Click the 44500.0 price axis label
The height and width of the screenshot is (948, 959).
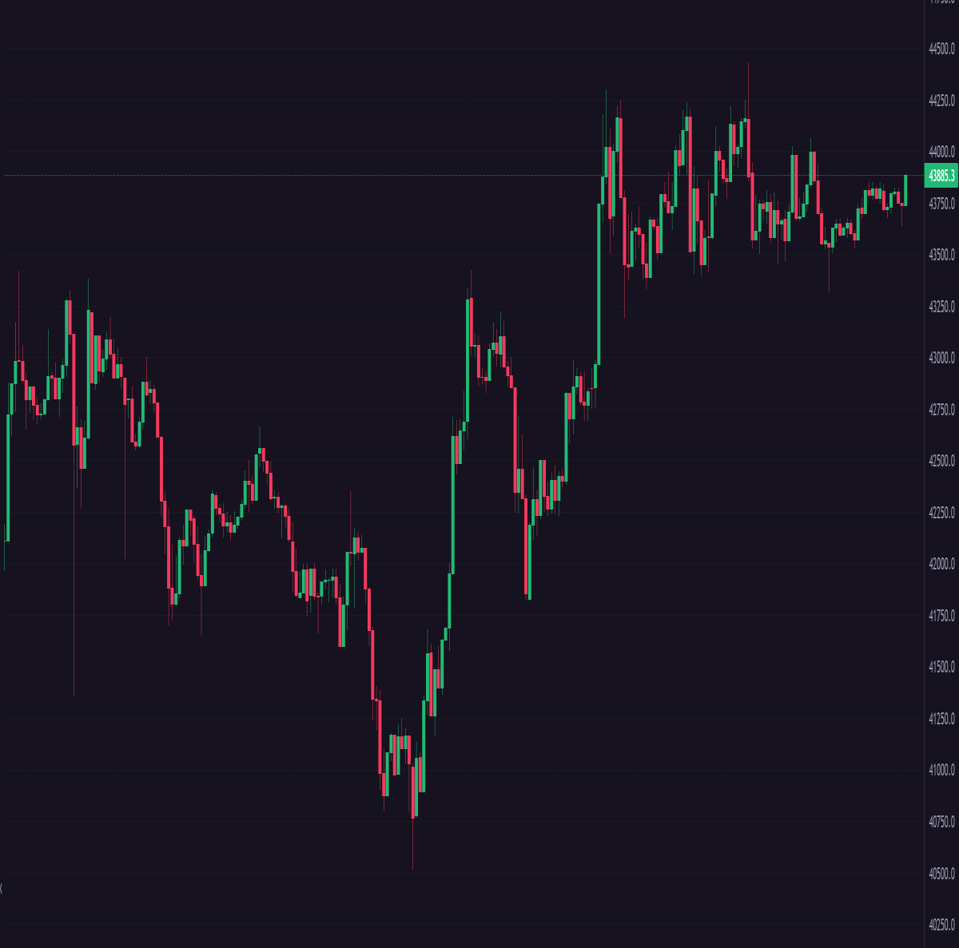click(941, 49)
